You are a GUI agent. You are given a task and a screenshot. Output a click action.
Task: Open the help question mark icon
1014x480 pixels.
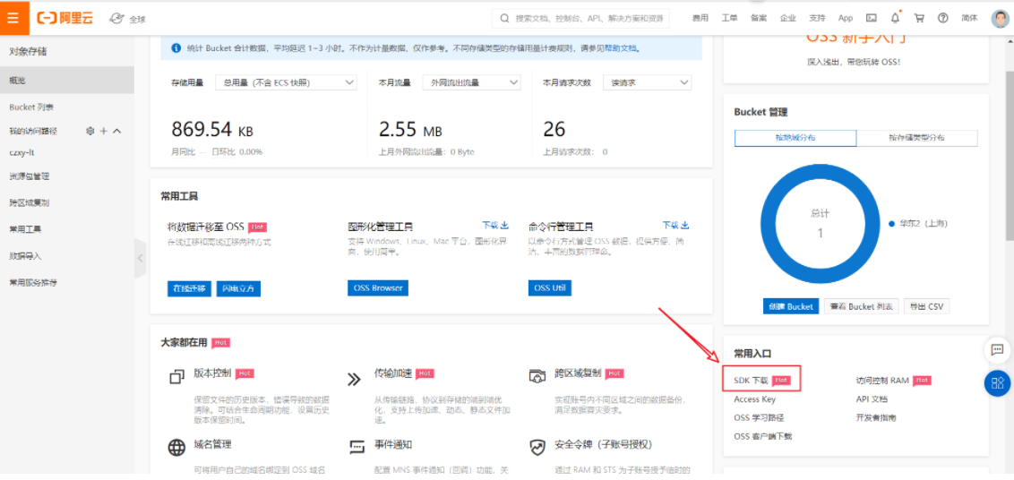[943, 18]
